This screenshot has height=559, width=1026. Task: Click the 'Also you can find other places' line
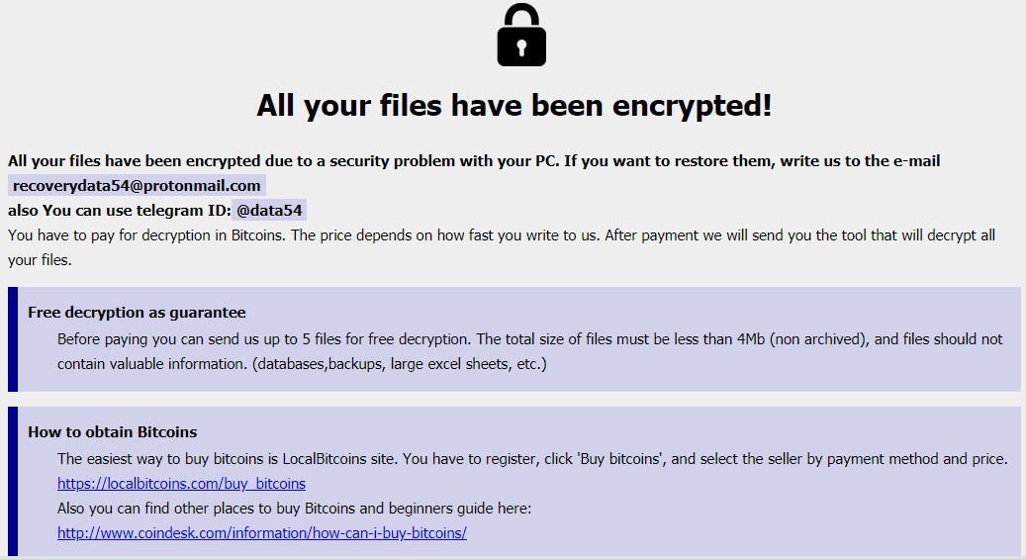tap(294, 509)
